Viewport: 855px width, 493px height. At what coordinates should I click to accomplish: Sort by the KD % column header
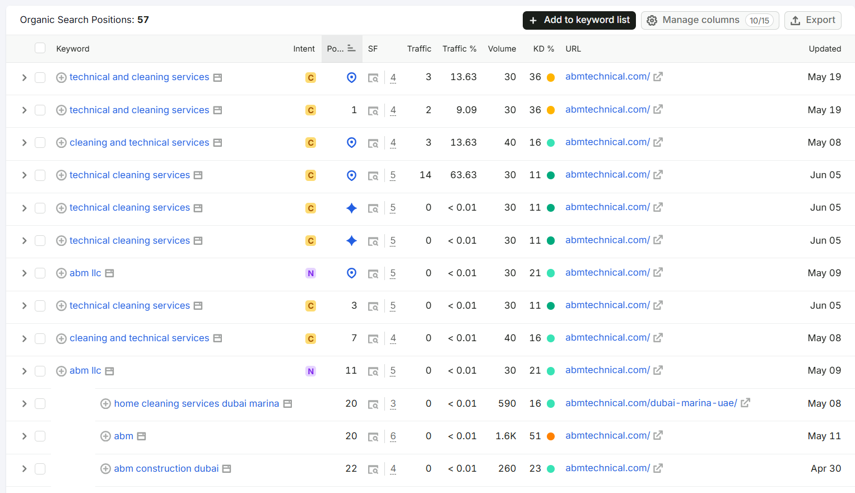click(543, 49)
